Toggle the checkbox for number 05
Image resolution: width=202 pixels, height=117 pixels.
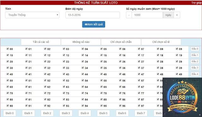(x=101, y=49)
